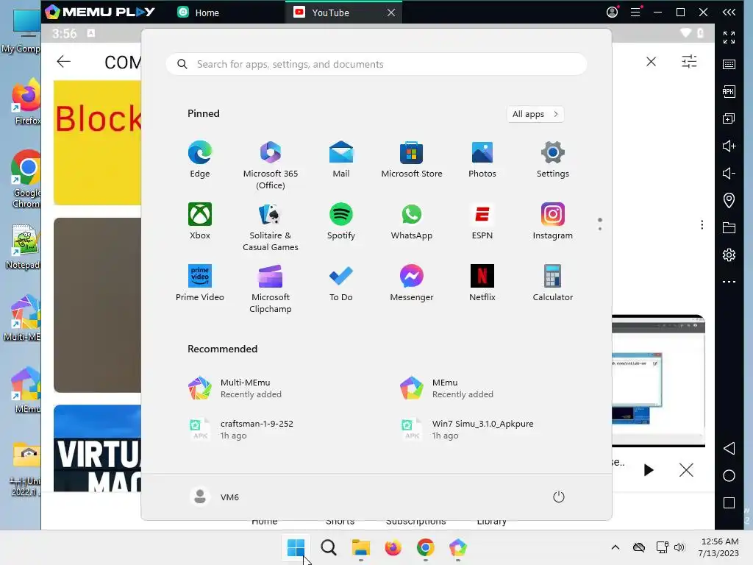Screen dimensions: 753x565
Task: Open the Calculator app
Action: point(553,283)
